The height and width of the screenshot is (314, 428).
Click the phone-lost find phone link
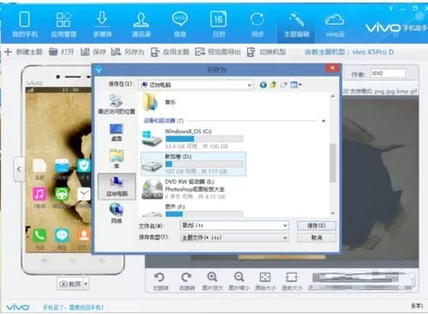73,307
